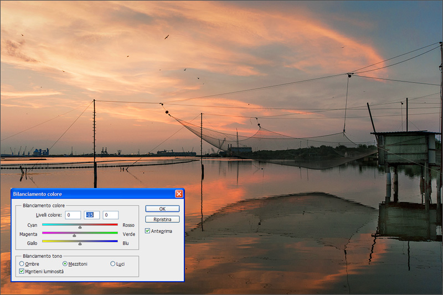Click the Magenta–Verde slider handle
The width and height of the screenshot is (443, 295).
click(74, 235)
